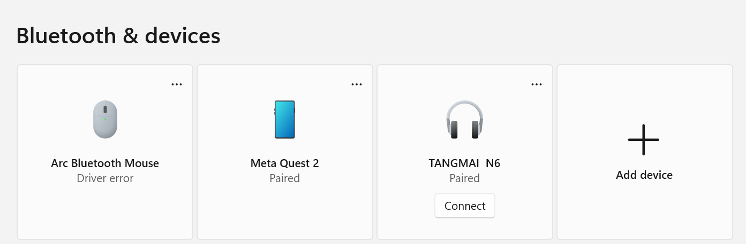
Task: Click the Paired status under TANGMAI N6
Action: coord(464,178)
